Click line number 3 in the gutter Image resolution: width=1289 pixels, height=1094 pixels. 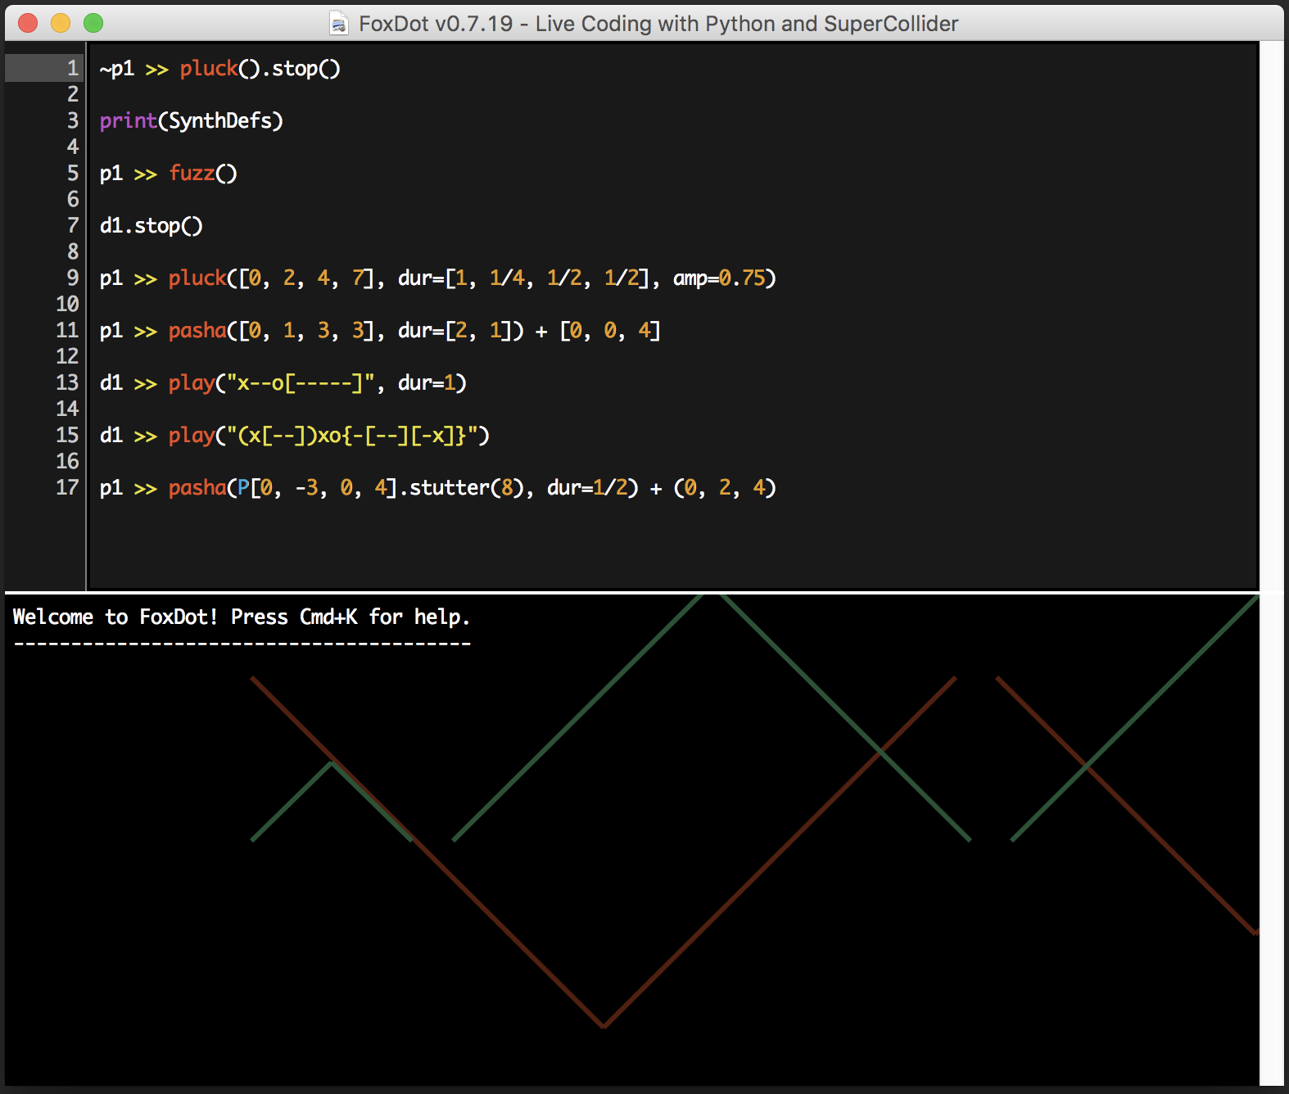tap(73, 121)
